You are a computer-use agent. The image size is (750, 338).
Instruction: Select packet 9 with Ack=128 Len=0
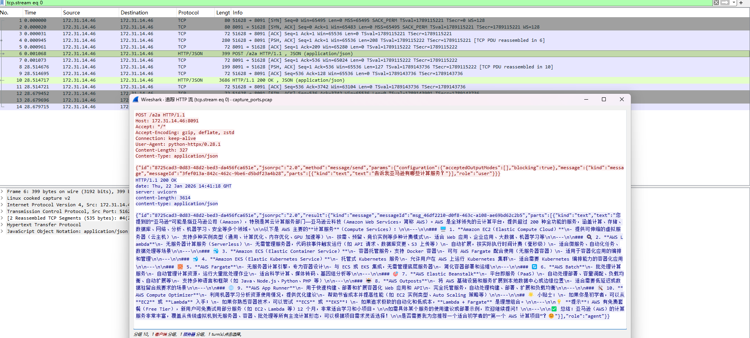pos(375,73)
